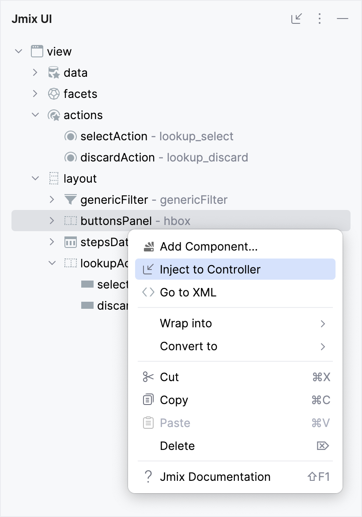Click the Go to XML code icon
The image size is (362, 517).
tap(148, 292)
